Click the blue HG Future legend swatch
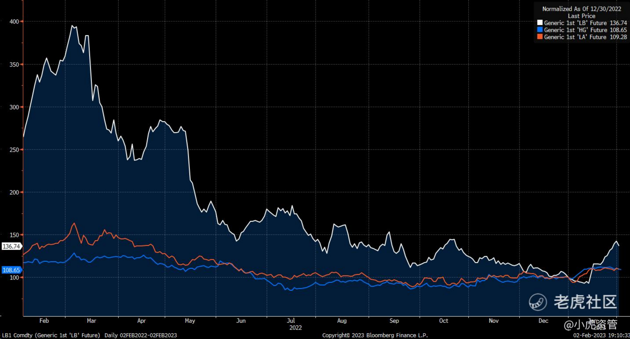The image size is (630, 339). coord(539,30)
